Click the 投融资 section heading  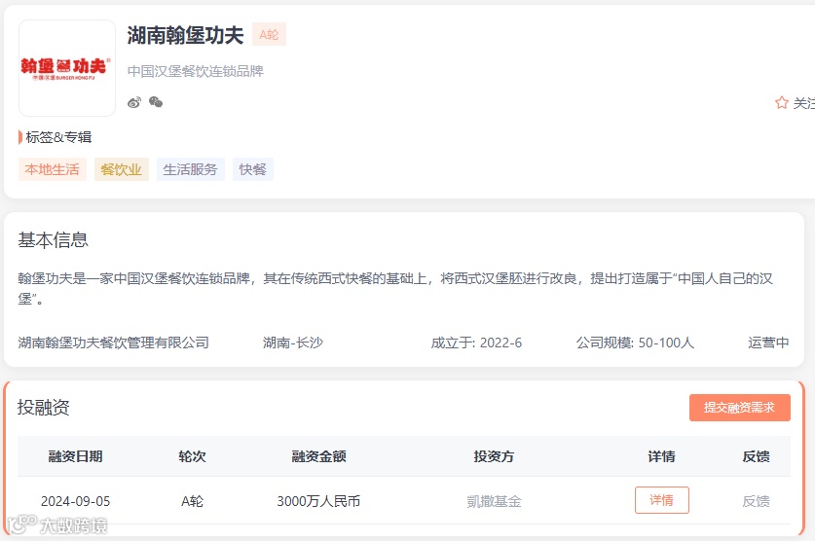tap(44, 407)
